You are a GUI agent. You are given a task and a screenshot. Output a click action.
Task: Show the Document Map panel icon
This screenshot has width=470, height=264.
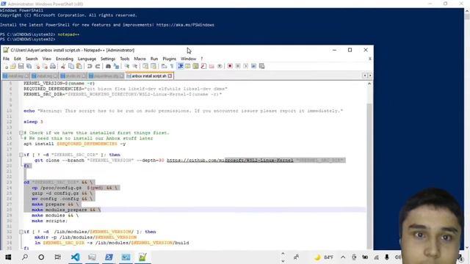point(195,66)
